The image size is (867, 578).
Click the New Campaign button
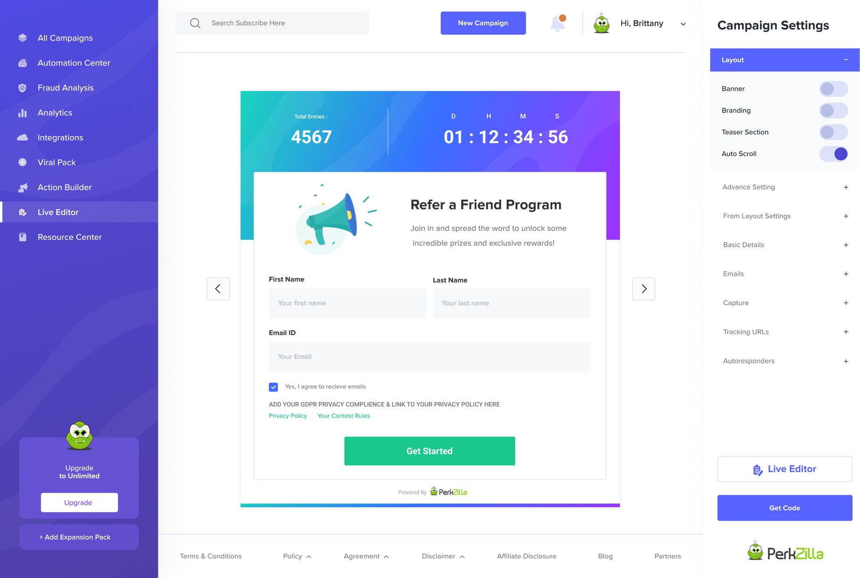483,23
